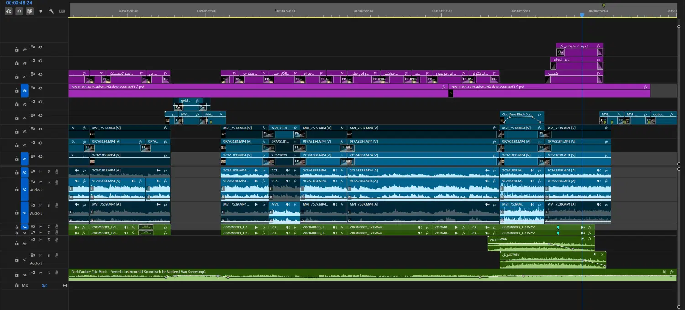This screenshot has width=685, height=310.
Task: Lock the V3 video track
Action: coord(16,131)
